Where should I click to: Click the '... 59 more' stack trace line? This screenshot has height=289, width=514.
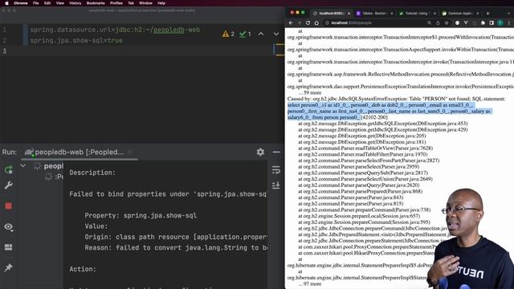coord(310,93)
